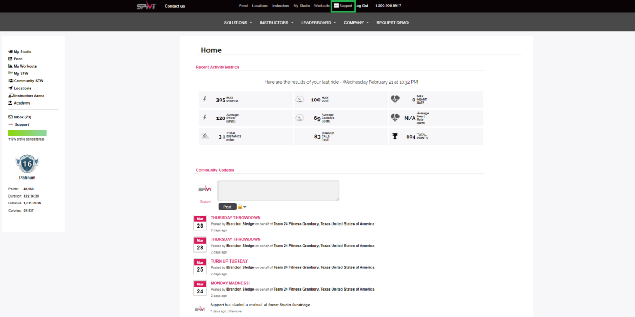This screenshot has width=635, height=317.
Task: Select the My Workouts chart icon
Action: [11, 66]
